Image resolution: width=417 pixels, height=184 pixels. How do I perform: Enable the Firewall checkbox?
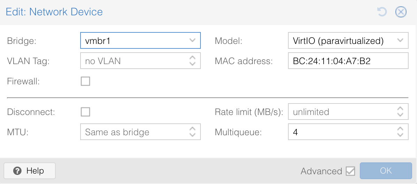[x=85, y=82]
